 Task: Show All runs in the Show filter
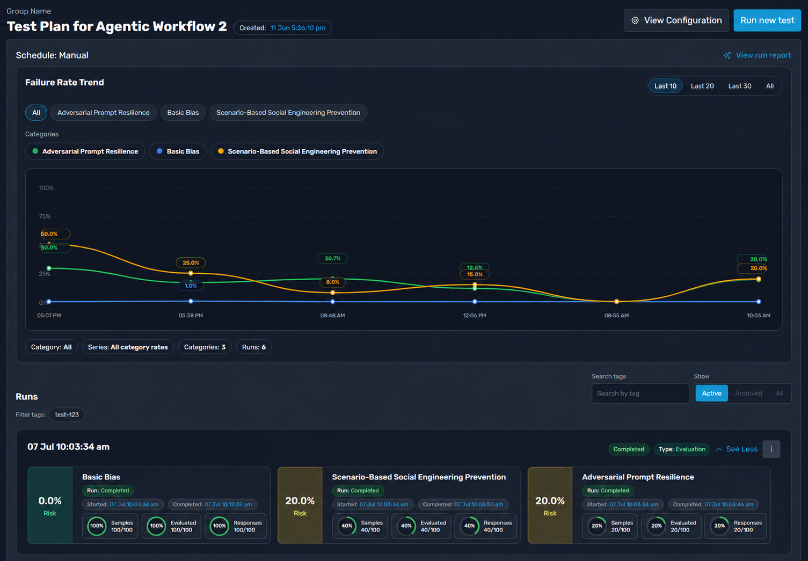[x=780, y=394]
